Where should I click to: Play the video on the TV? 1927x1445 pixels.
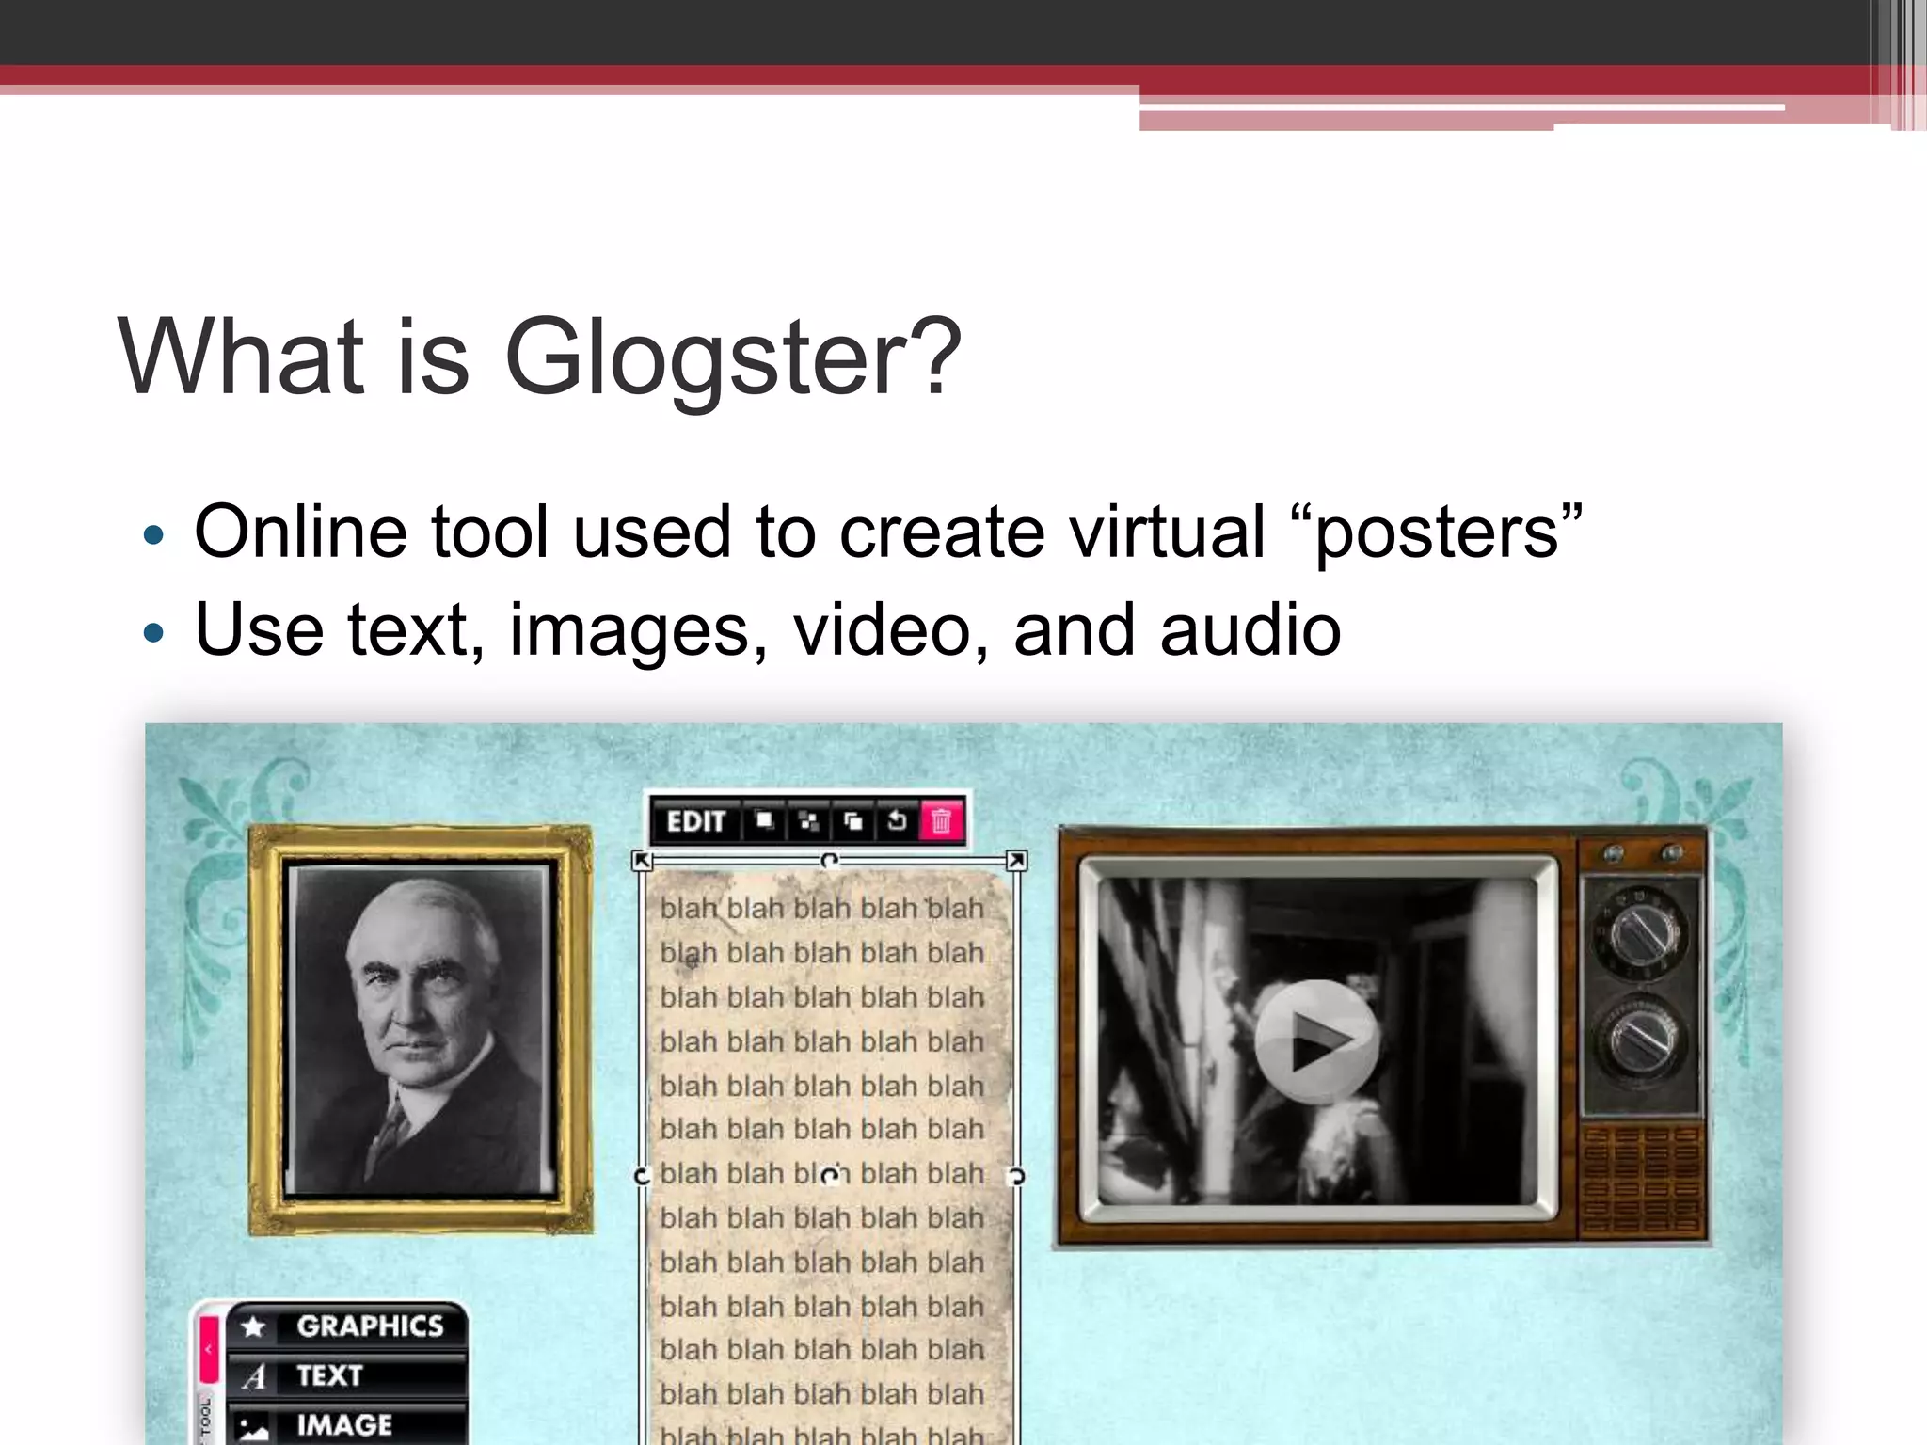pos(1316,1040)
